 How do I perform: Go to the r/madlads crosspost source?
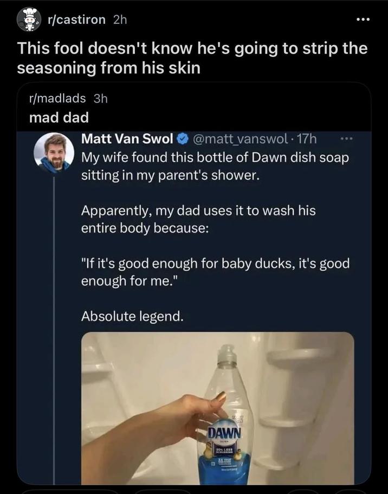click(57, 98)
